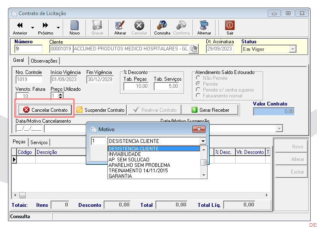This screenshot has width=317, height=227.
Task: Click the Gerar Receber button
Action: coord(210,110)
